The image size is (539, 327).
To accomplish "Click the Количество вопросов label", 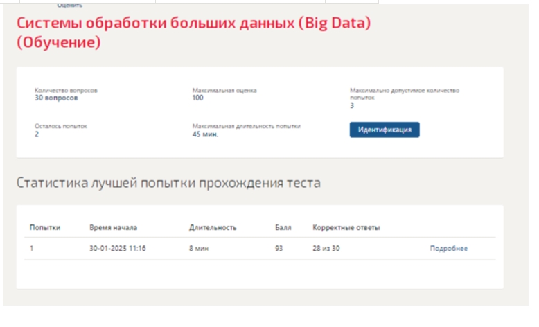I will [66, 91].
